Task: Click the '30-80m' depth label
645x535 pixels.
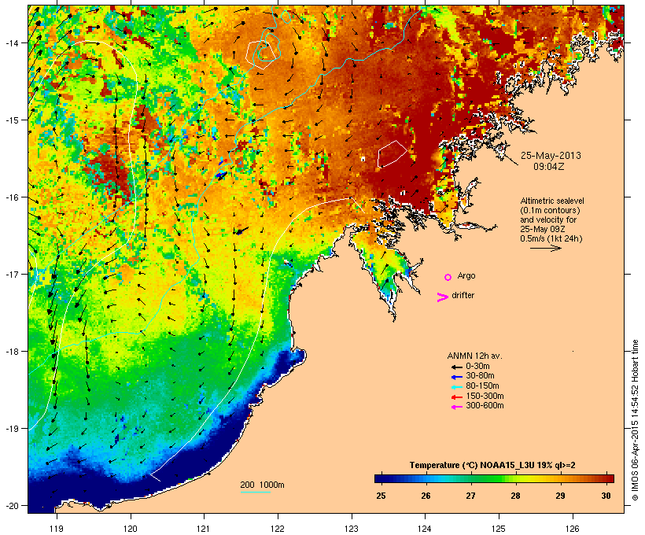Action: tap(480, 376)
